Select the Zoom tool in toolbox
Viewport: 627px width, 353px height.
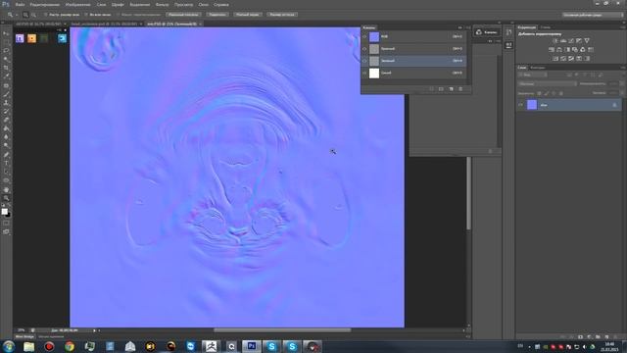tap(6, 198)
